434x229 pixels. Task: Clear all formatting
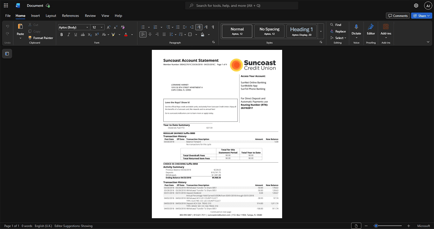(x=123, y=27)
